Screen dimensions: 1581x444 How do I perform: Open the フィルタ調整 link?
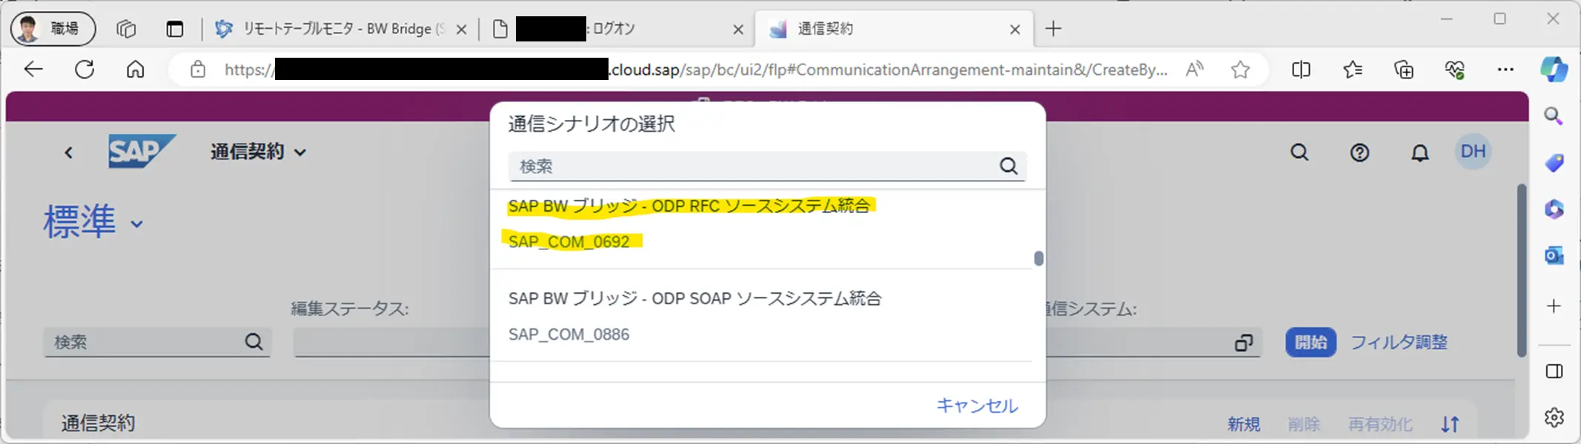point(1399,342)
